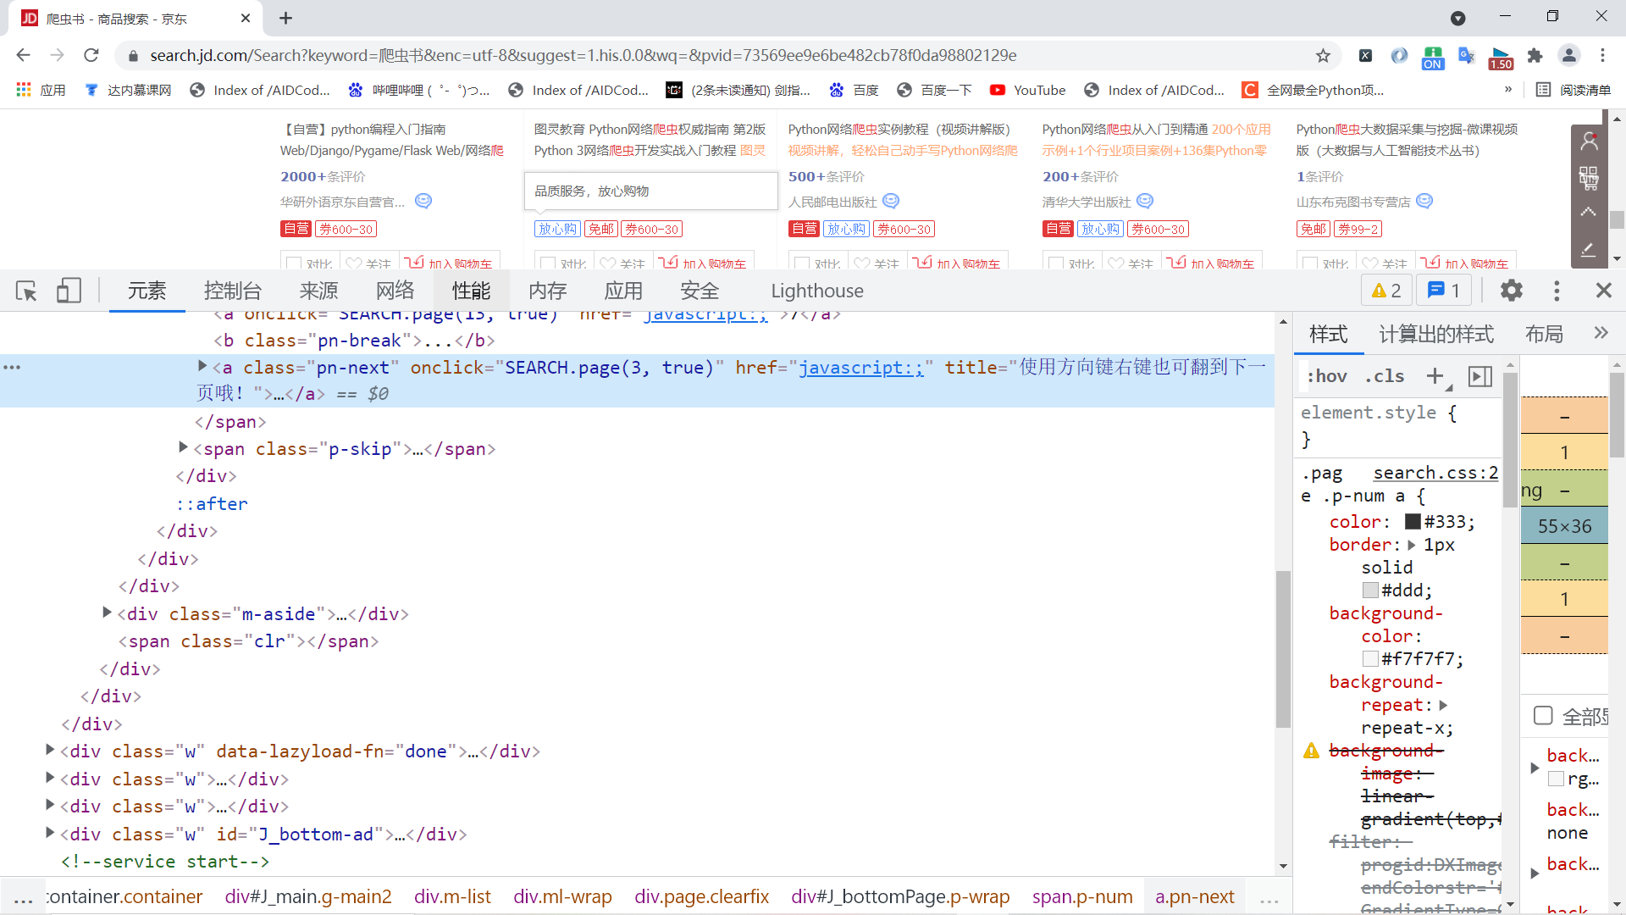This screenshot has height=915, width=1626.
Task: Toggle the :hov element state panel
Action: point(1327,376)
